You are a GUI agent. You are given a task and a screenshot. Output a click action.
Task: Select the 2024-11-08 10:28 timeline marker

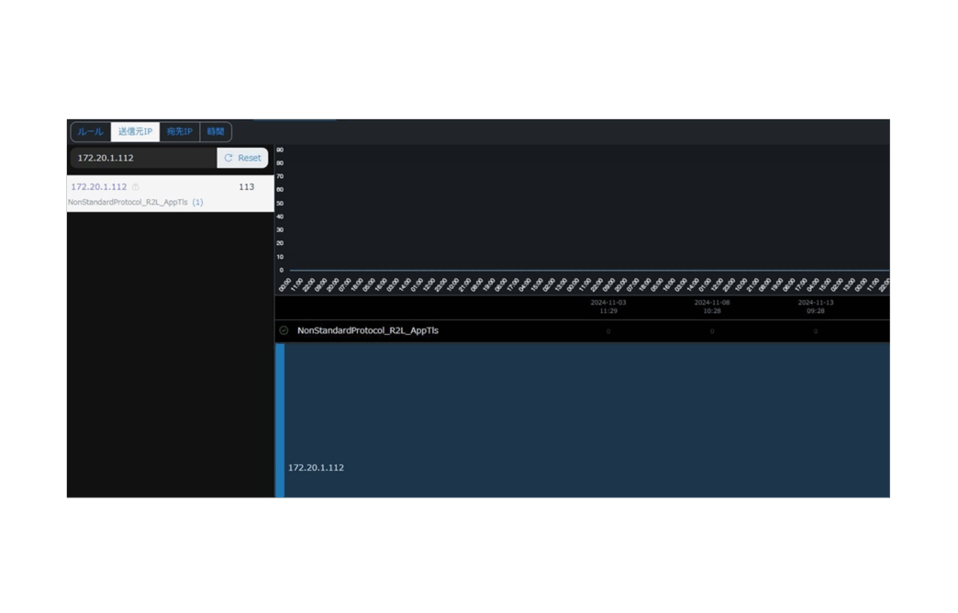(712, 306)
